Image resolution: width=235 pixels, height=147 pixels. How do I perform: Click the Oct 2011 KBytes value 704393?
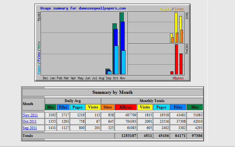pyautogui.click(x=131, y=121)
